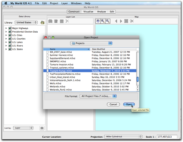Select the Pan hand tool
The height and width of the screenshot is (142, 183).
(x=98, y=21)
